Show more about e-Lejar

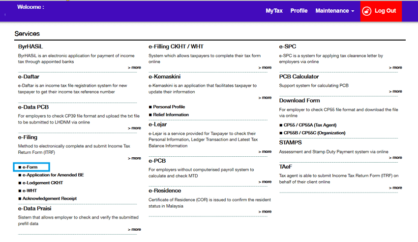point(265,151)
